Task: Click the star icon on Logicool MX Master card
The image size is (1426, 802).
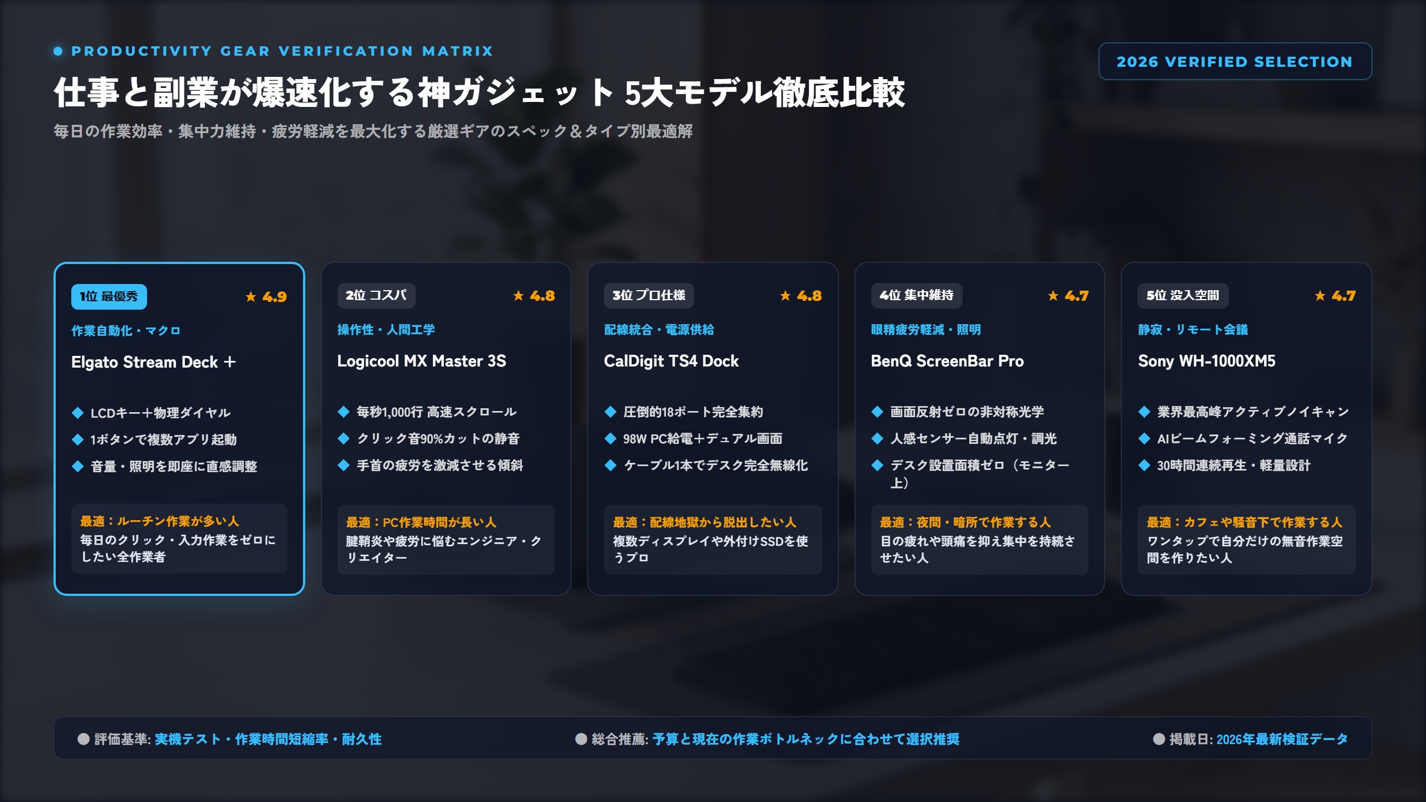Action: [518, 296]
